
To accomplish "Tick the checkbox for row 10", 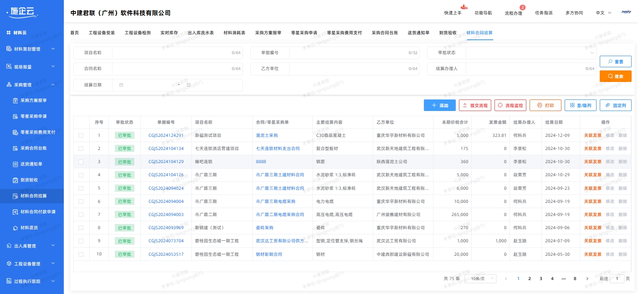I will (x=81, y=254).
